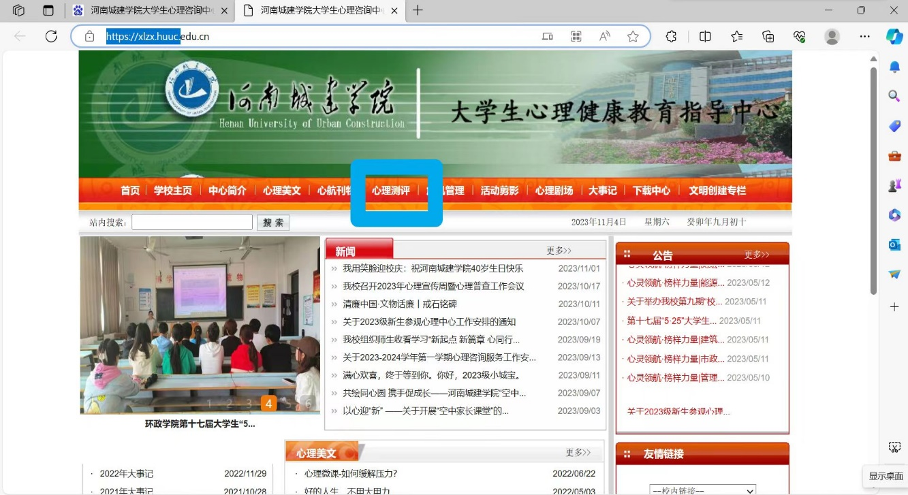
Task: Open news 满心欢喜，终于等到你
Action: tap(433, 375)
